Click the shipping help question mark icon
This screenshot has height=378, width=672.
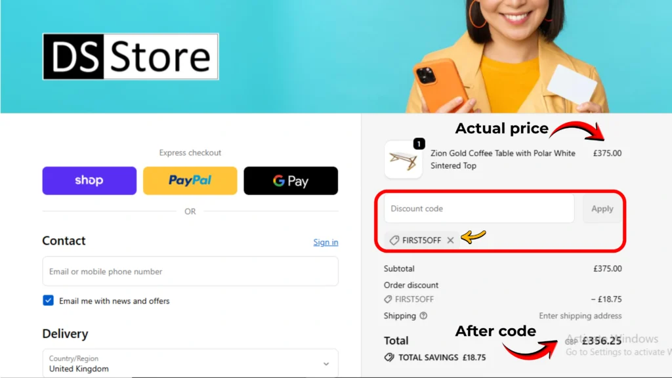click(423, 316)
